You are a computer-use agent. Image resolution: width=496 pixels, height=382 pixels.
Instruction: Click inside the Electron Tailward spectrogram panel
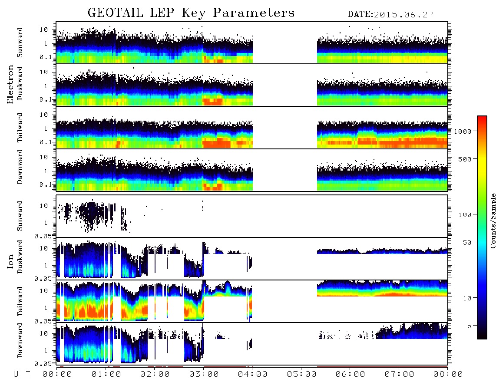click(252, 128)
